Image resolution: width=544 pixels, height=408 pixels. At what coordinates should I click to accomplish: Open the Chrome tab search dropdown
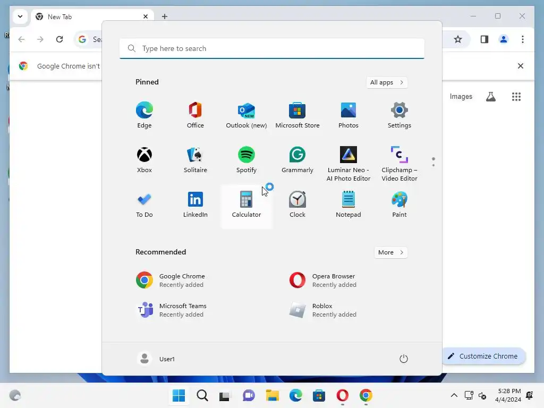click(20, 16)
